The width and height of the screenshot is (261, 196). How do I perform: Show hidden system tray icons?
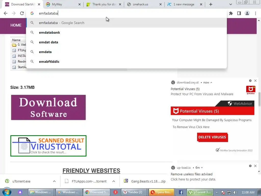click(x=217, y=192)
